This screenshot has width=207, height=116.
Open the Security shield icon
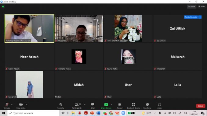(61, 104)
